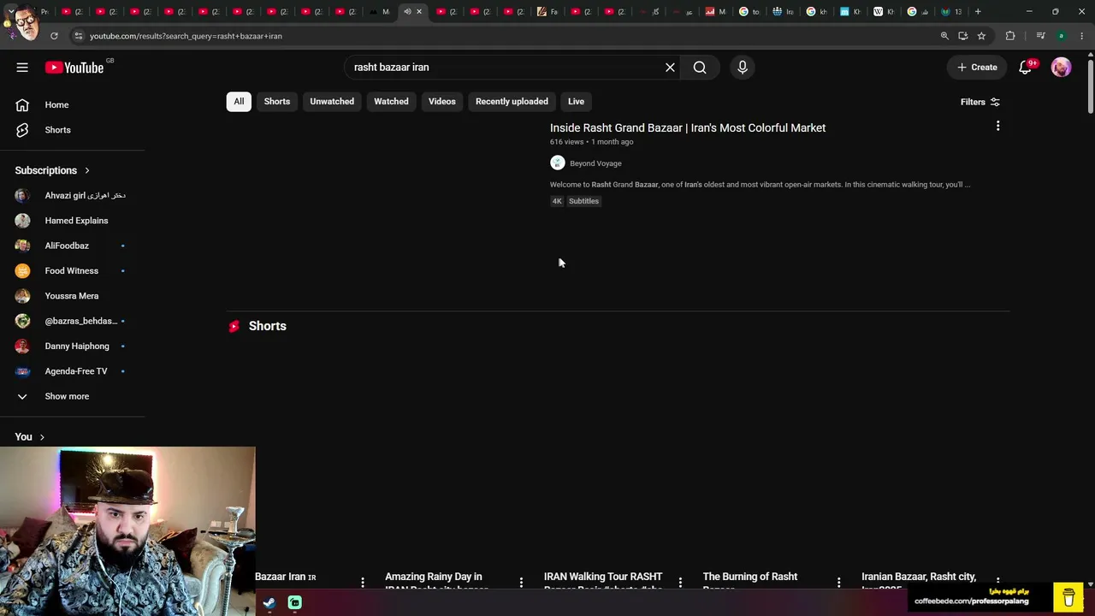The height and width of the screenshot is (616, 1095).
Task: Open more actions for Inside Rasht Grand Bazaar
Action: (997, 127)
